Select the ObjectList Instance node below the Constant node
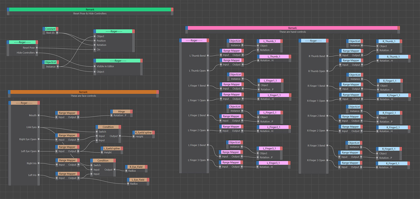 [x=50, y=62]
